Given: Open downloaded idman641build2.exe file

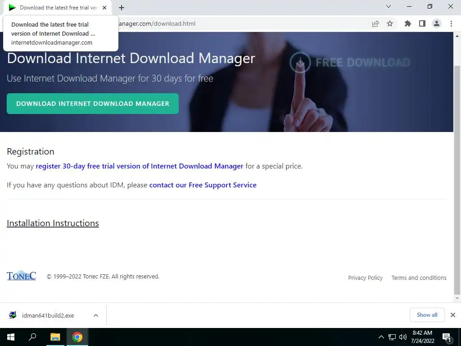Looking at the screenshot, I should click(48, 315).
